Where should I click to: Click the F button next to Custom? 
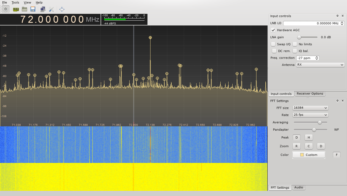(336, 155)
